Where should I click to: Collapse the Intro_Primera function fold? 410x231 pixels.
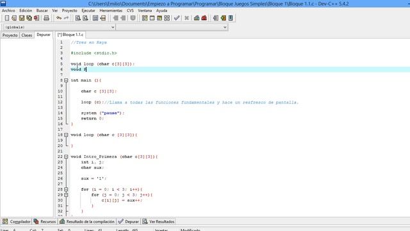(x=66, y=157)
